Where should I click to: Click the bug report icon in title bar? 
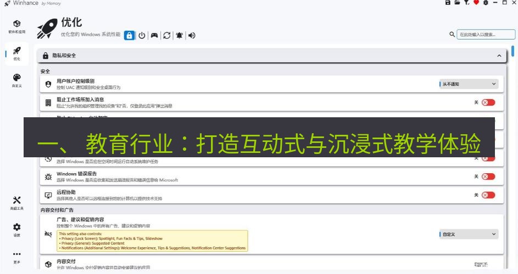pyautogui.click(x=485, y=2)
